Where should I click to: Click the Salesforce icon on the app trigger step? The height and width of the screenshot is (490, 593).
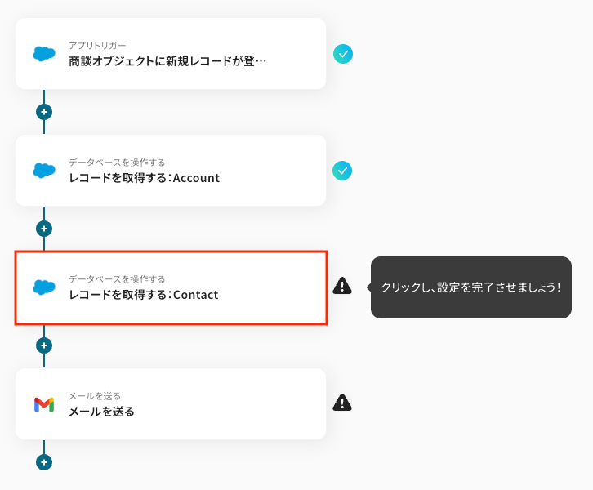coord(44,54)
